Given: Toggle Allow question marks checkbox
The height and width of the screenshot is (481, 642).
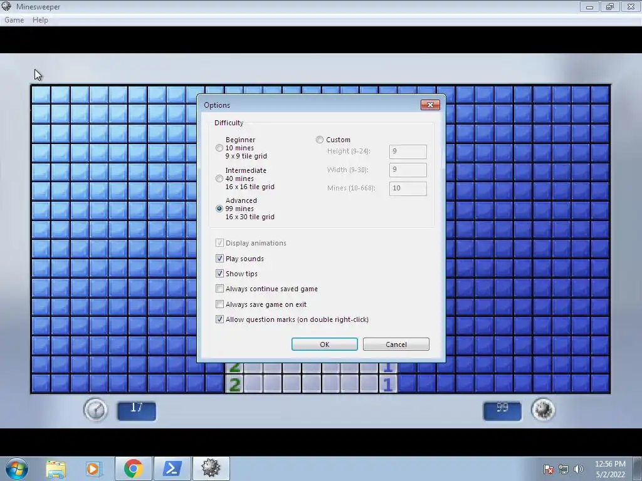Looking at the screenshot, I should [219, 319].
